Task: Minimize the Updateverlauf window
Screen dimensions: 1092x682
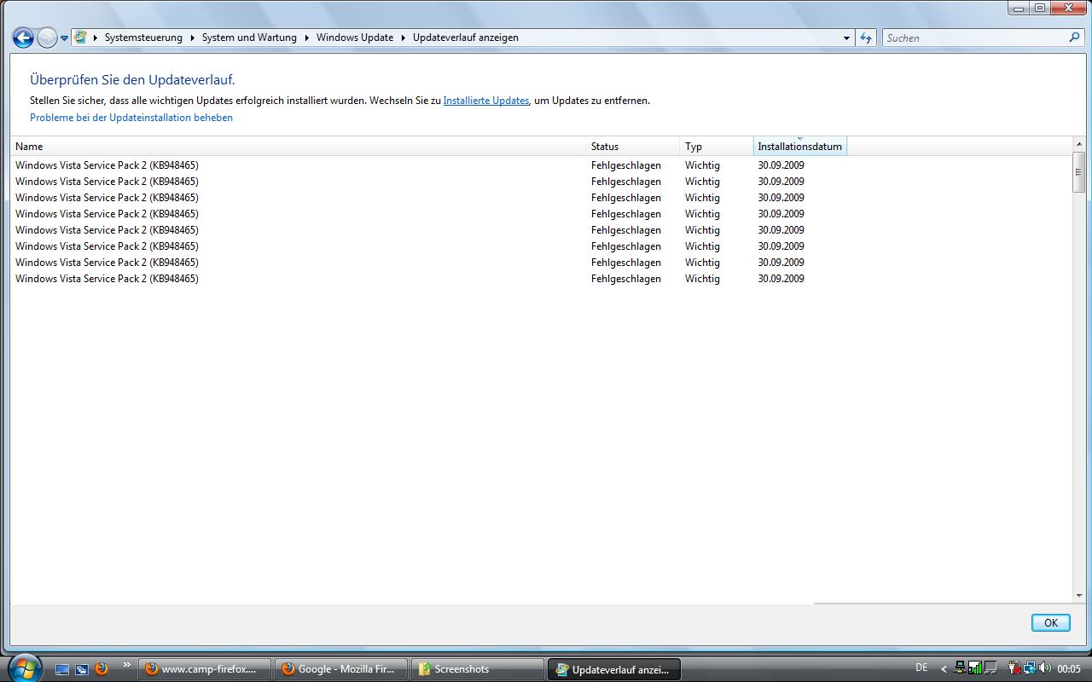Action: (1019, 9)
